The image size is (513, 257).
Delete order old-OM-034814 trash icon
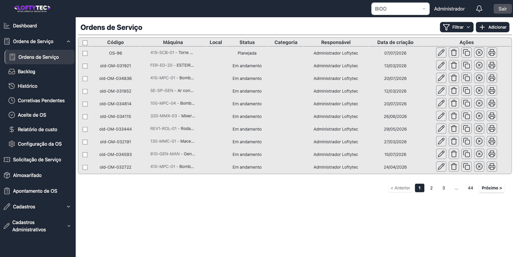[x=454, y=104]
